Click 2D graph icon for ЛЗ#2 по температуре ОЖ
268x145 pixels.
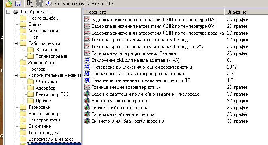point(87,26)
